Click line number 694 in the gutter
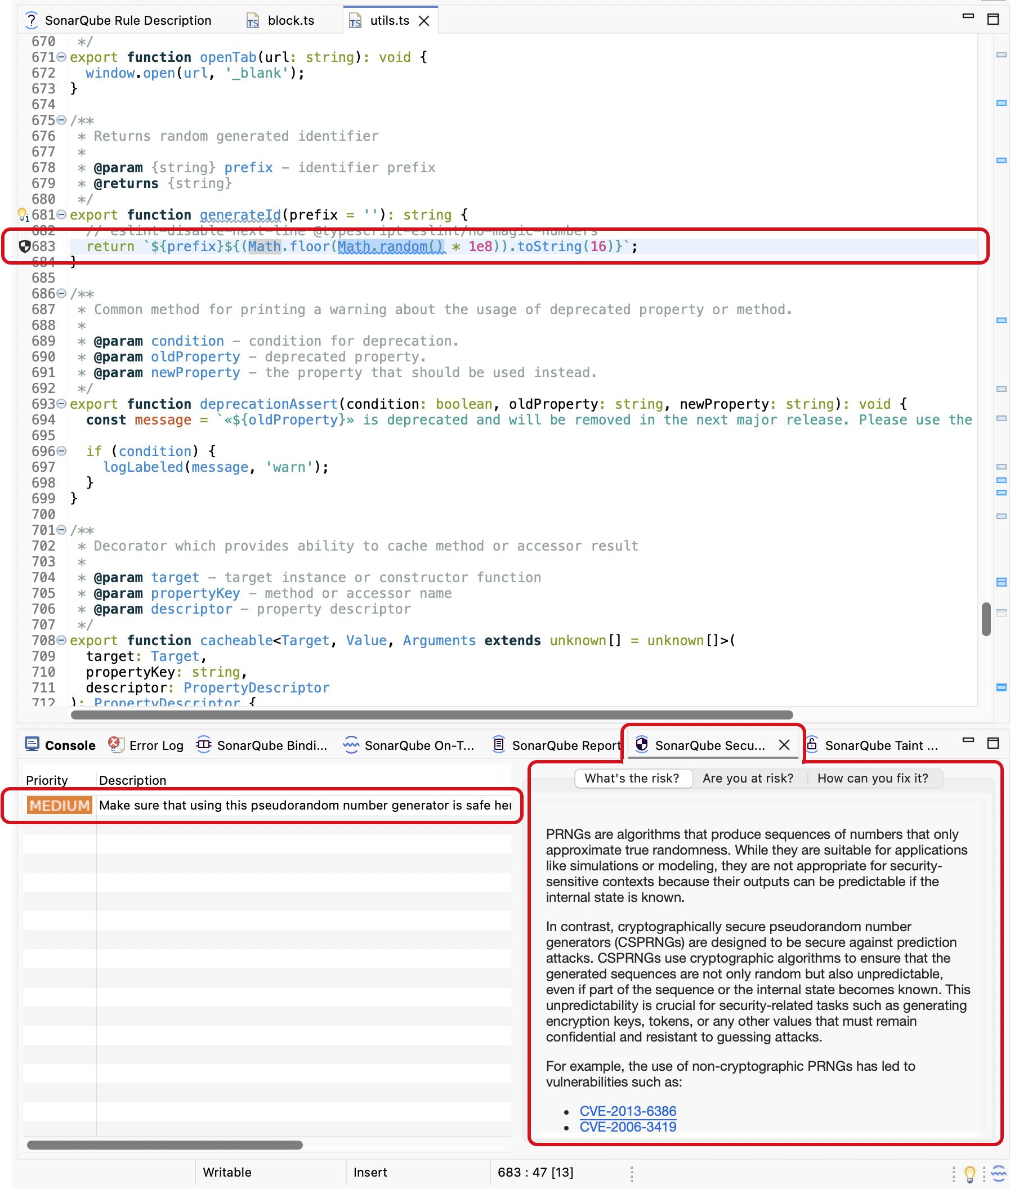 pyautogui.click(x=43, y=419)
